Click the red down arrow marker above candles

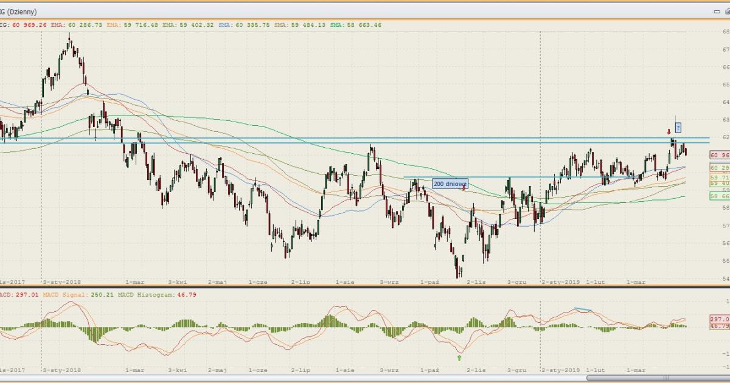(669, 131)
